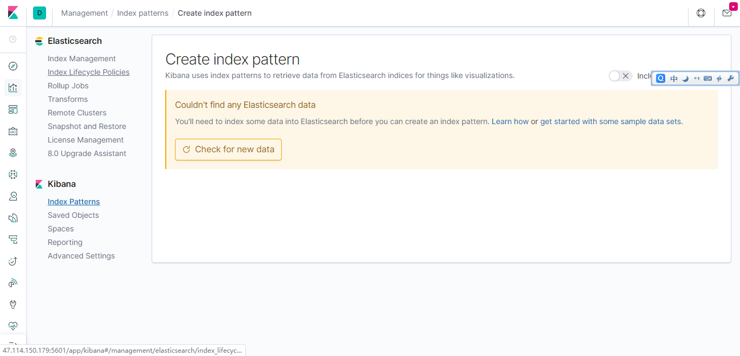Screen dimensions: 740x356
Task: Open the Logs icon in sidebar
Action: pyautogui.click(x=13, y=218)
